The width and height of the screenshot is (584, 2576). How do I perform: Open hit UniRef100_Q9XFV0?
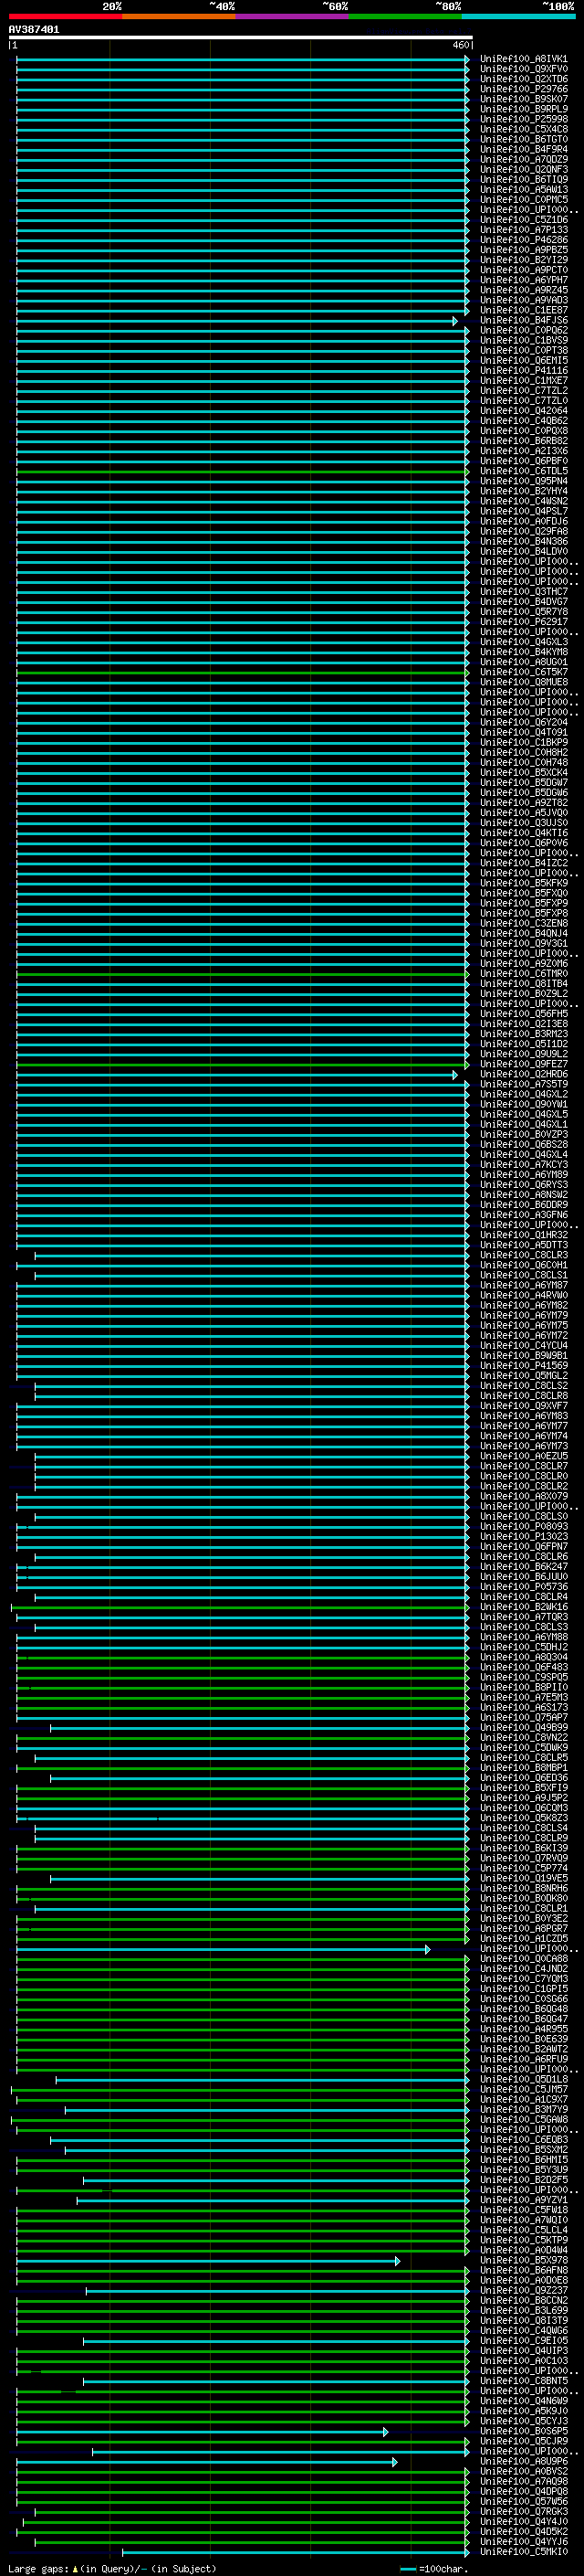(x=523, y=69)
